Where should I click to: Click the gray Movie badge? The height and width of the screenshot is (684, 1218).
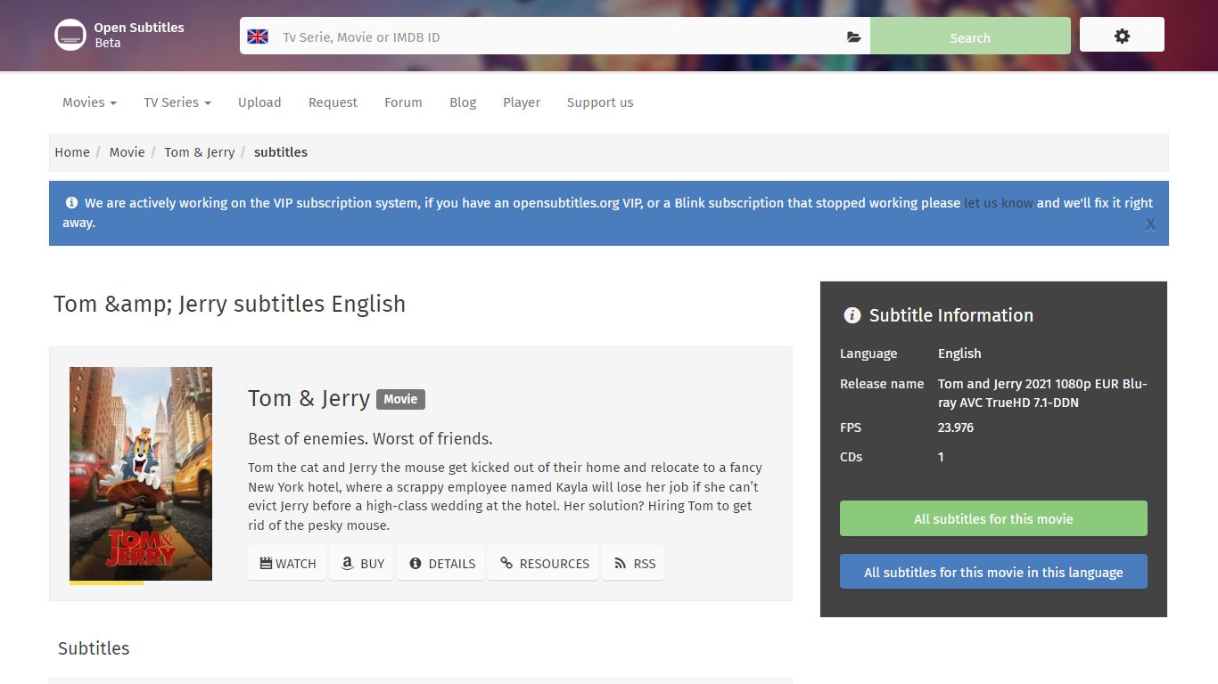click(400, 399)
